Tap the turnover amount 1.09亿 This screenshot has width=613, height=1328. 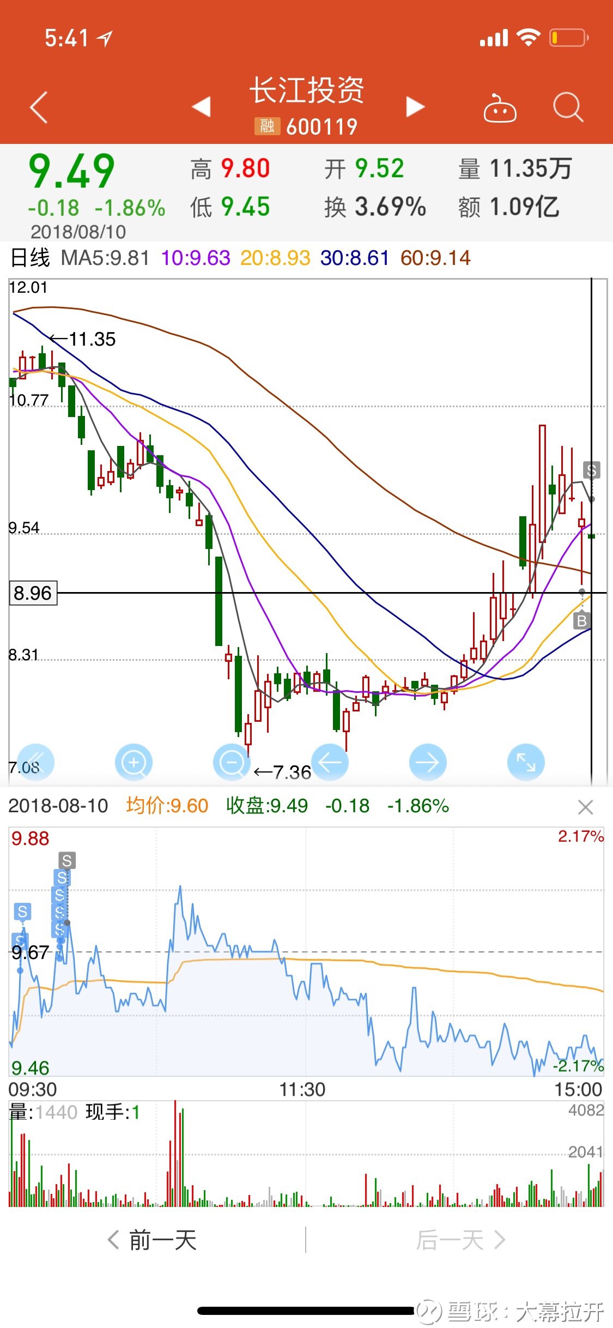[x=524, y=207]
